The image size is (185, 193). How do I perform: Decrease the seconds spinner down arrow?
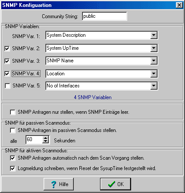coord(46,142)
